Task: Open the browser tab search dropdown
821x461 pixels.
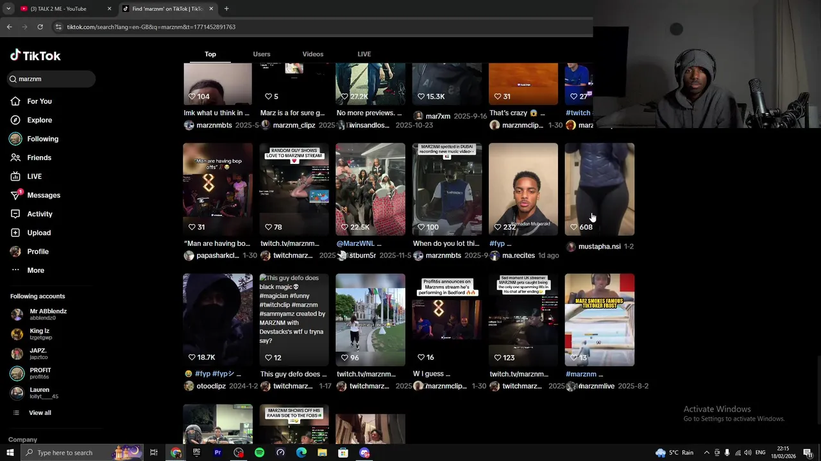Action: point(8,9)
